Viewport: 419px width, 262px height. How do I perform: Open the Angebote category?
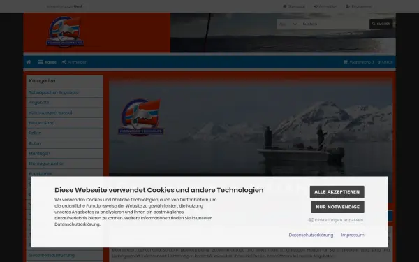pos(65,103)
